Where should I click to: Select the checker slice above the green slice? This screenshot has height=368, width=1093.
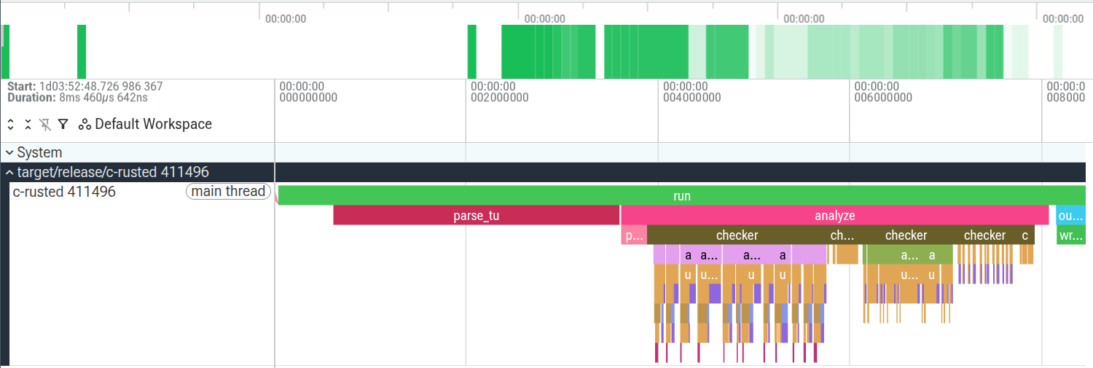tap(906, 235)
